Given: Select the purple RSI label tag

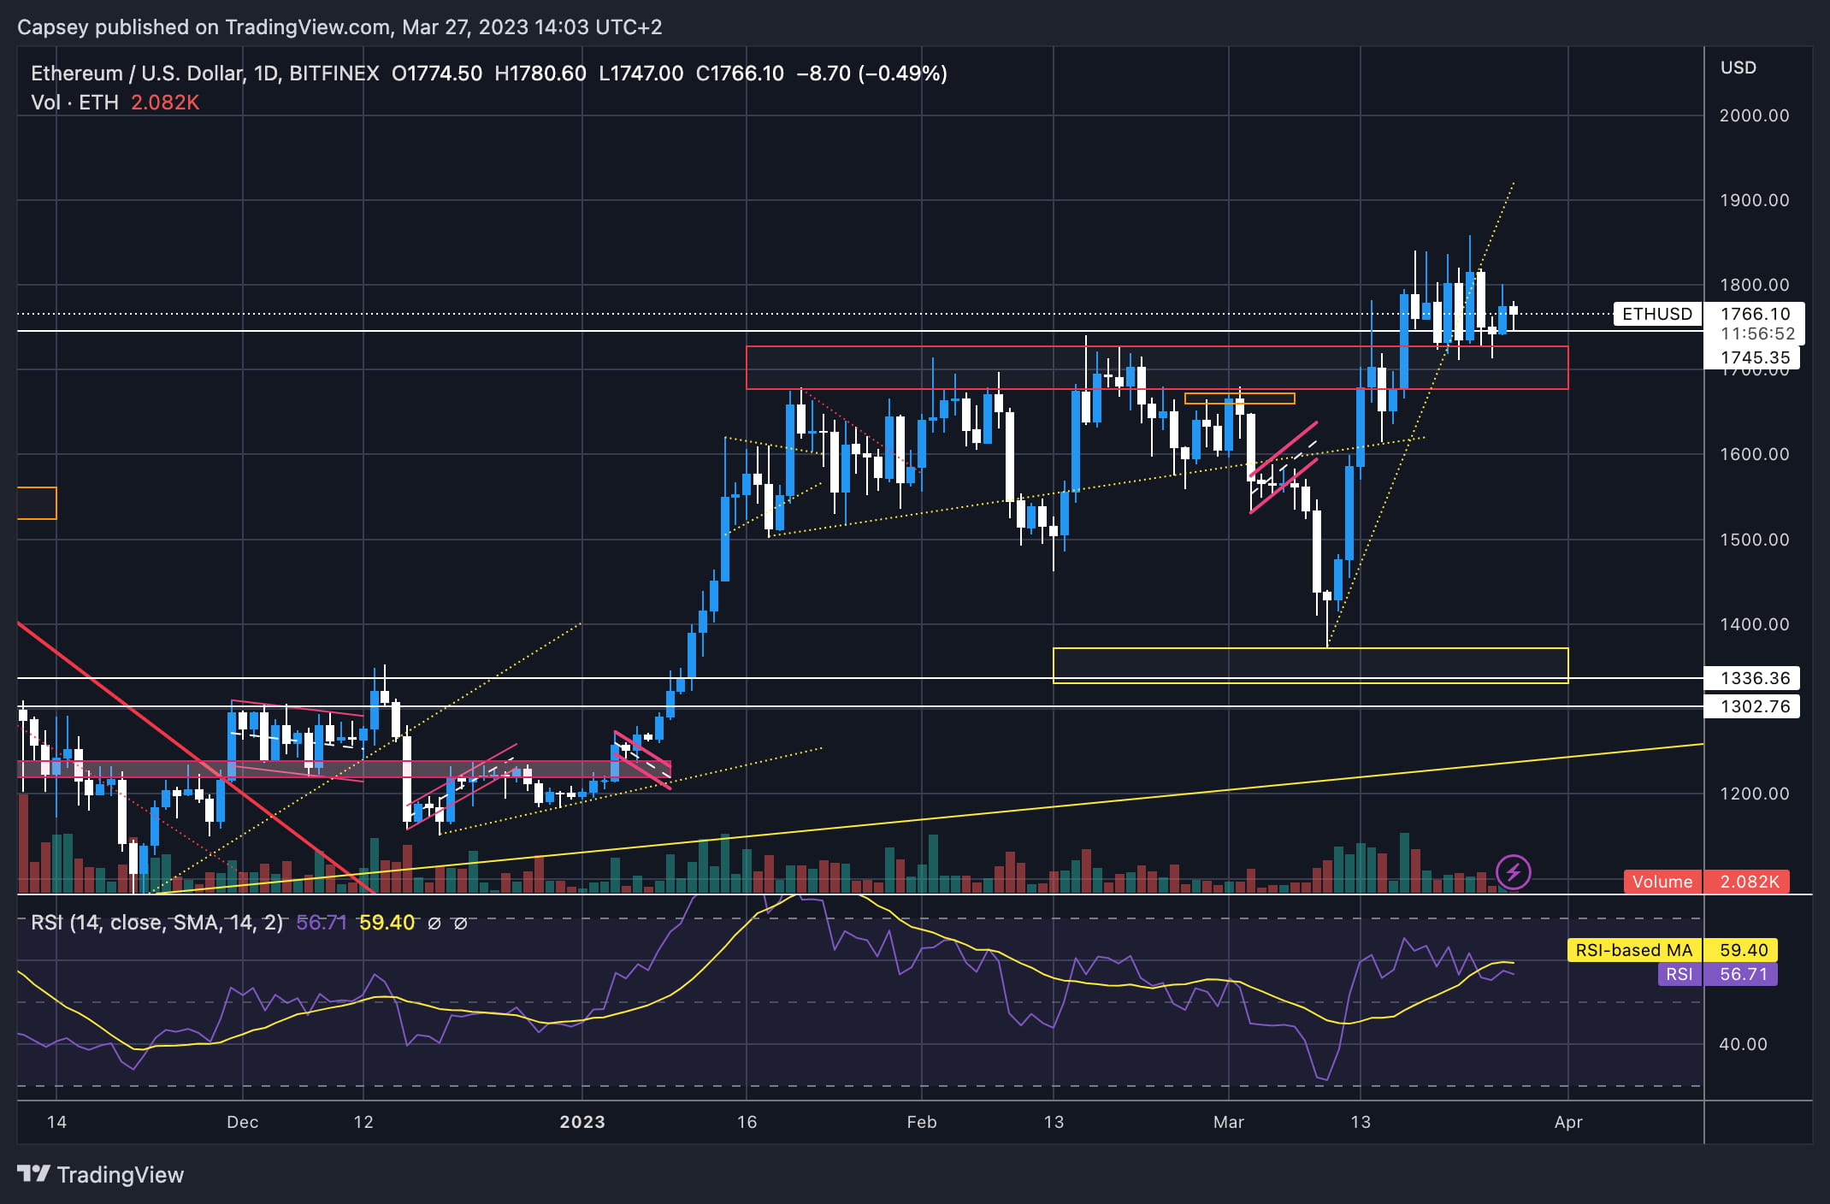Looking at the screenshot, I should click(x=1679, y=974).
